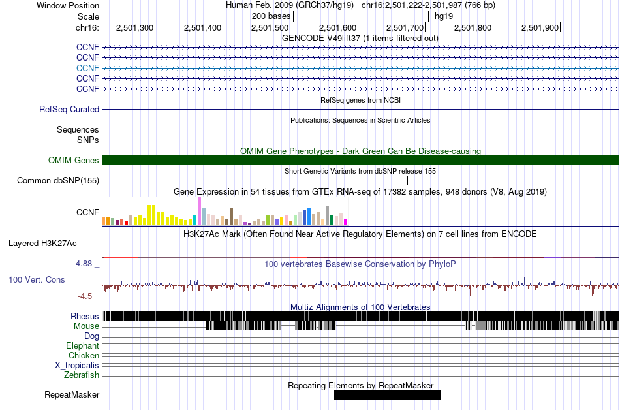Click the 2,501,400 ruler position

pos(202,27)
